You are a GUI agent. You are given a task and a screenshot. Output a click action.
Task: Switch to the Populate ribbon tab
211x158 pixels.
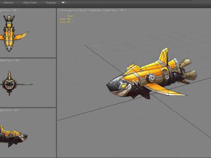(51, 3)
